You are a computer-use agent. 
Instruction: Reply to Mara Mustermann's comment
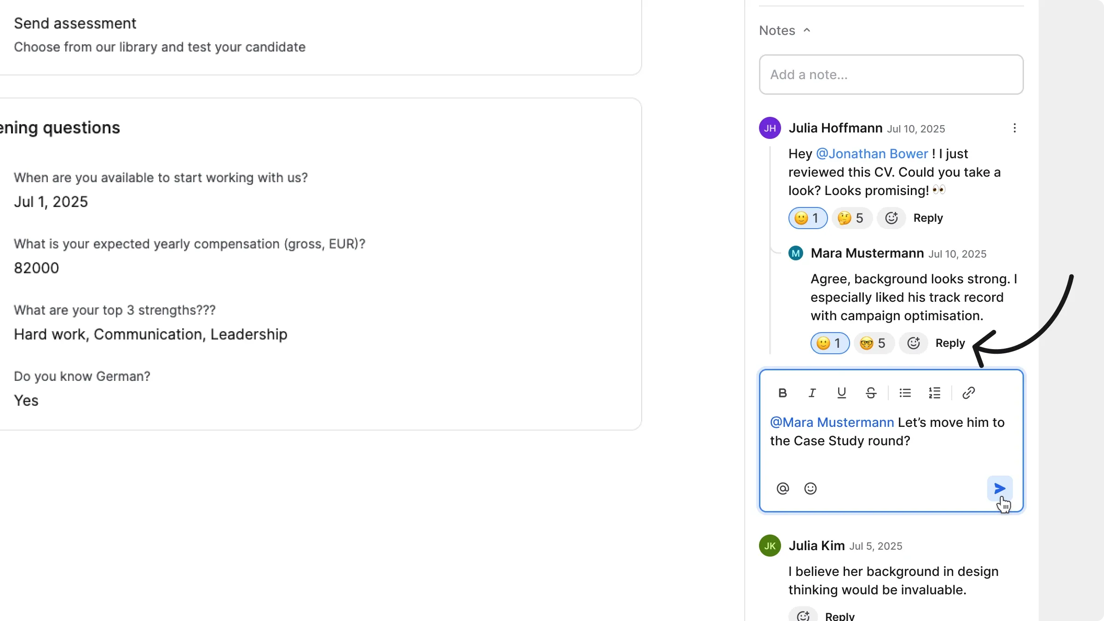950,343
